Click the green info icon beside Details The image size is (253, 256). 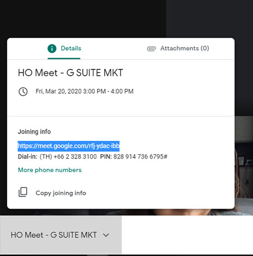[x=52, y=48]
